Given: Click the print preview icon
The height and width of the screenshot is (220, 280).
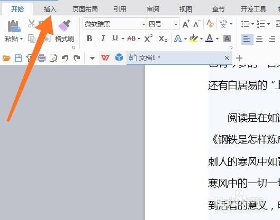Looking at the screenshot, I should tap(53, 58).
